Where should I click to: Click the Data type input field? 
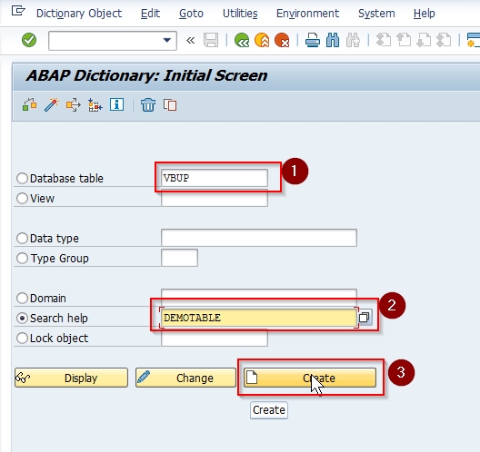[x=259, y=238]
